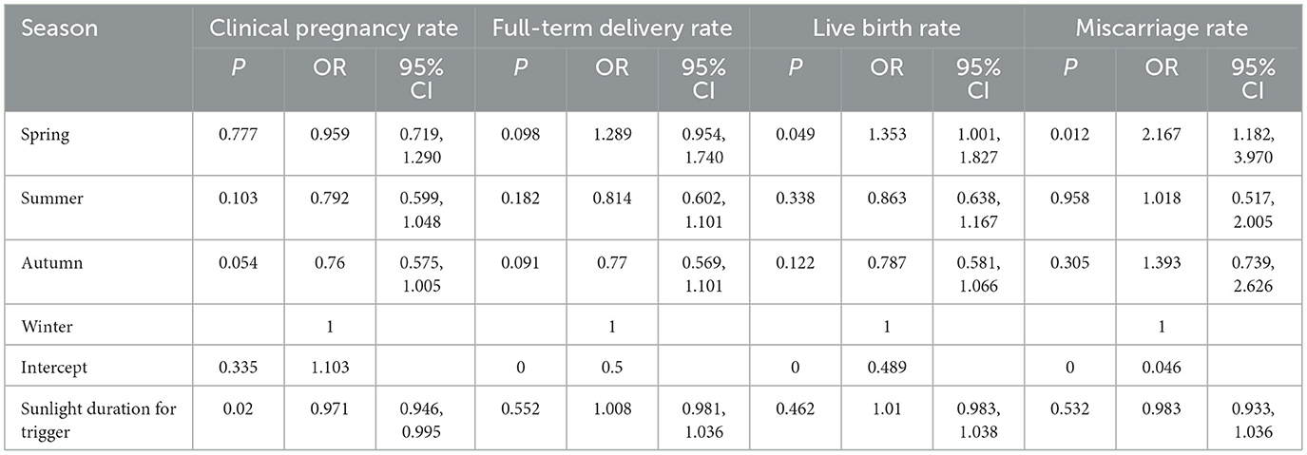Screen dimensions: 1307x455
Task: Click the Full-term delivery rate header
Action: [x=612, y=28]
